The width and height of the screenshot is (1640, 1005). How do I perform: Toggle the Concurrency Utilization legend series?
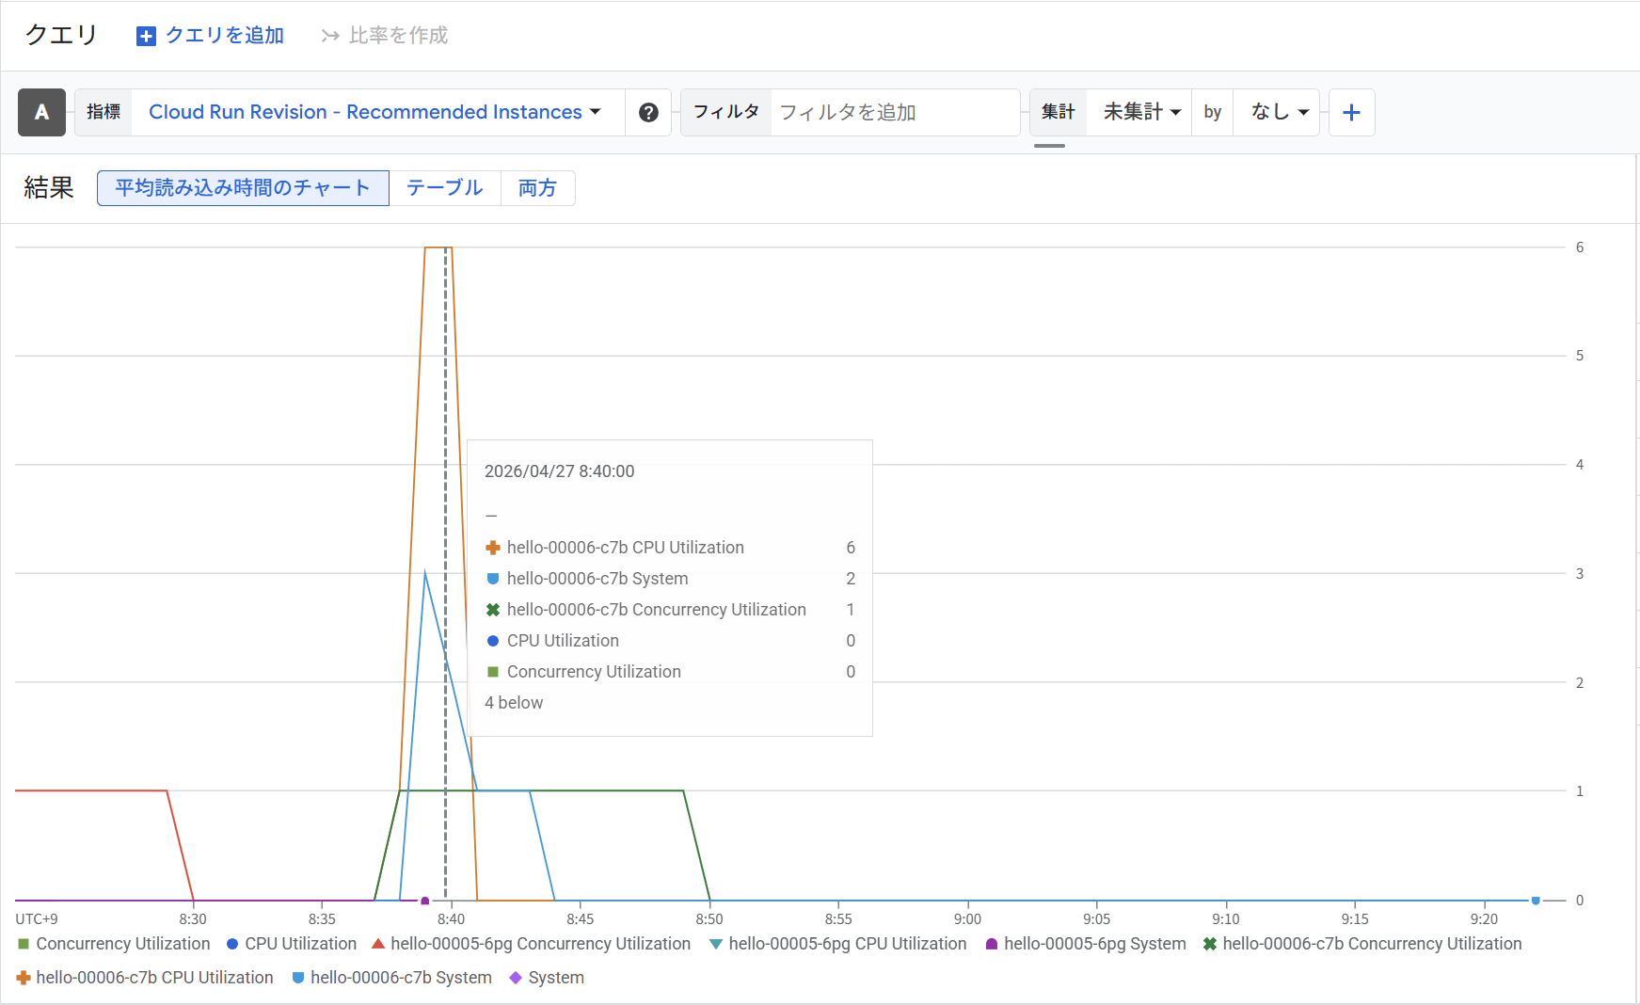point(122,944)
